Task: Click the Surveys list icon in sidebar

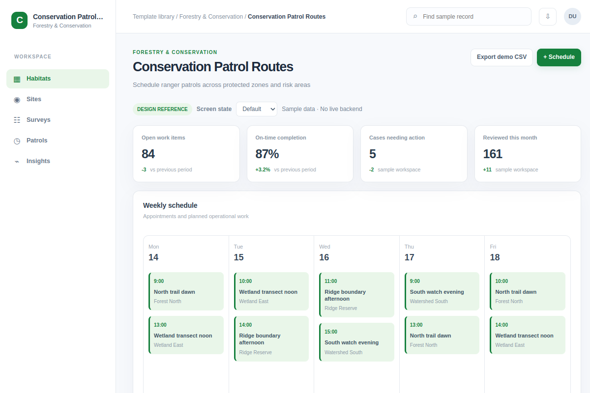Action: 17,120
